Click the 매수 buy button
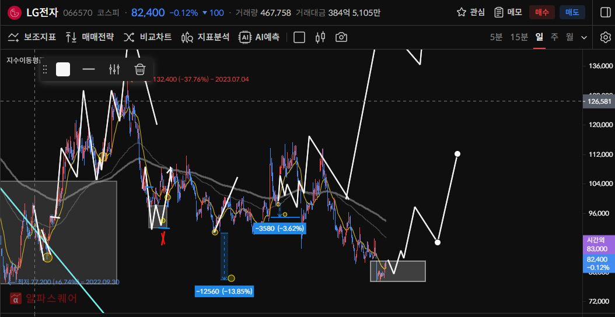The width and height of the screenshot is (615, 317). click(541, 12)
